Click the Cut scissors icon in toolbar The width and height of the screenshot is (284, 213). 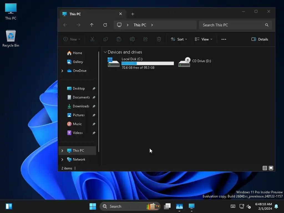pyautogui.click(x=92, y=39)
